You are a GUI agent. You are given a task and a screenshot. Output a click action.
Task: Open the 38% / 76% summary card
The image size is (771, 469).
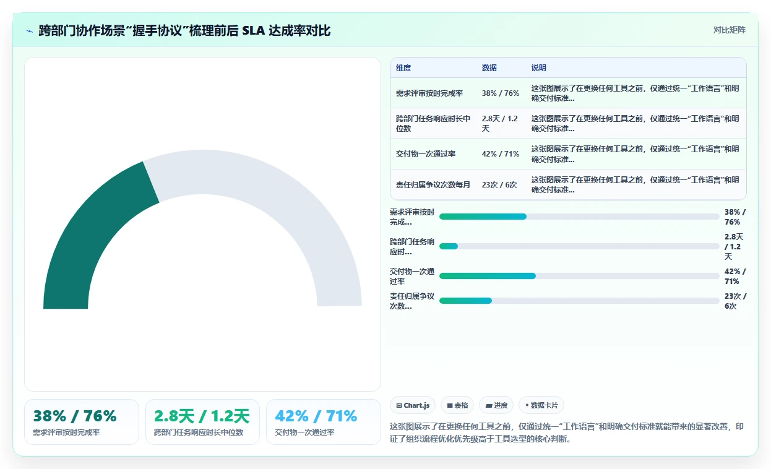(x=82, y=422)
